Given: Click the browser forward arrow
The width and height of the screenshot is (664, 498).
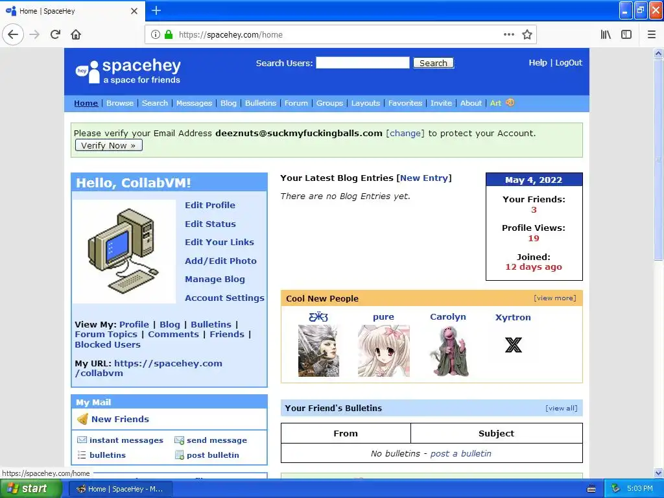Looking at the screenshot, I should 34,34.
